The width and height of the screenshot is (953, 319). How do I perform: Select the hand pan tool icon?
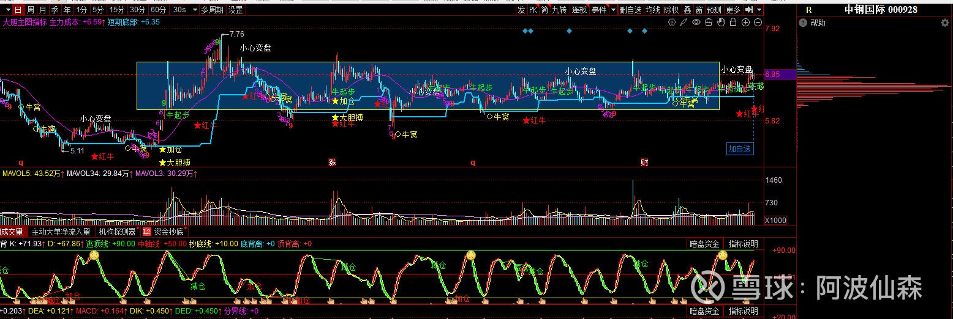[x=721, y=23]
